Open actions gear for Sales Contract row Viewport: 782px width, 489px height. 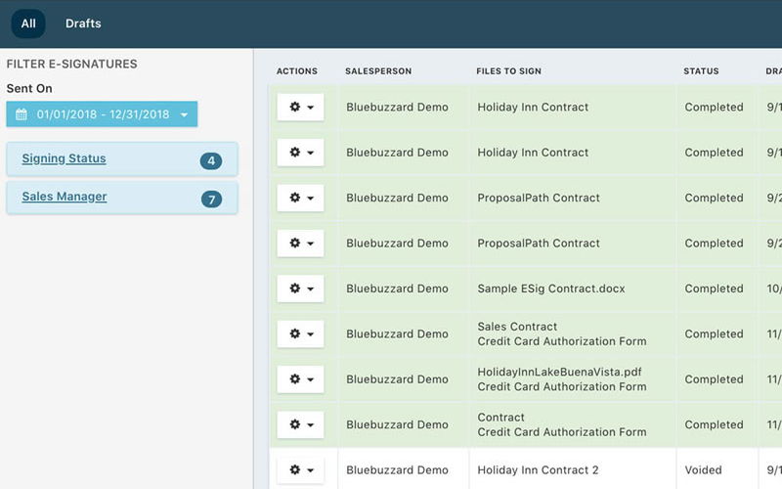pyautogui.click(x=300, y=333)
